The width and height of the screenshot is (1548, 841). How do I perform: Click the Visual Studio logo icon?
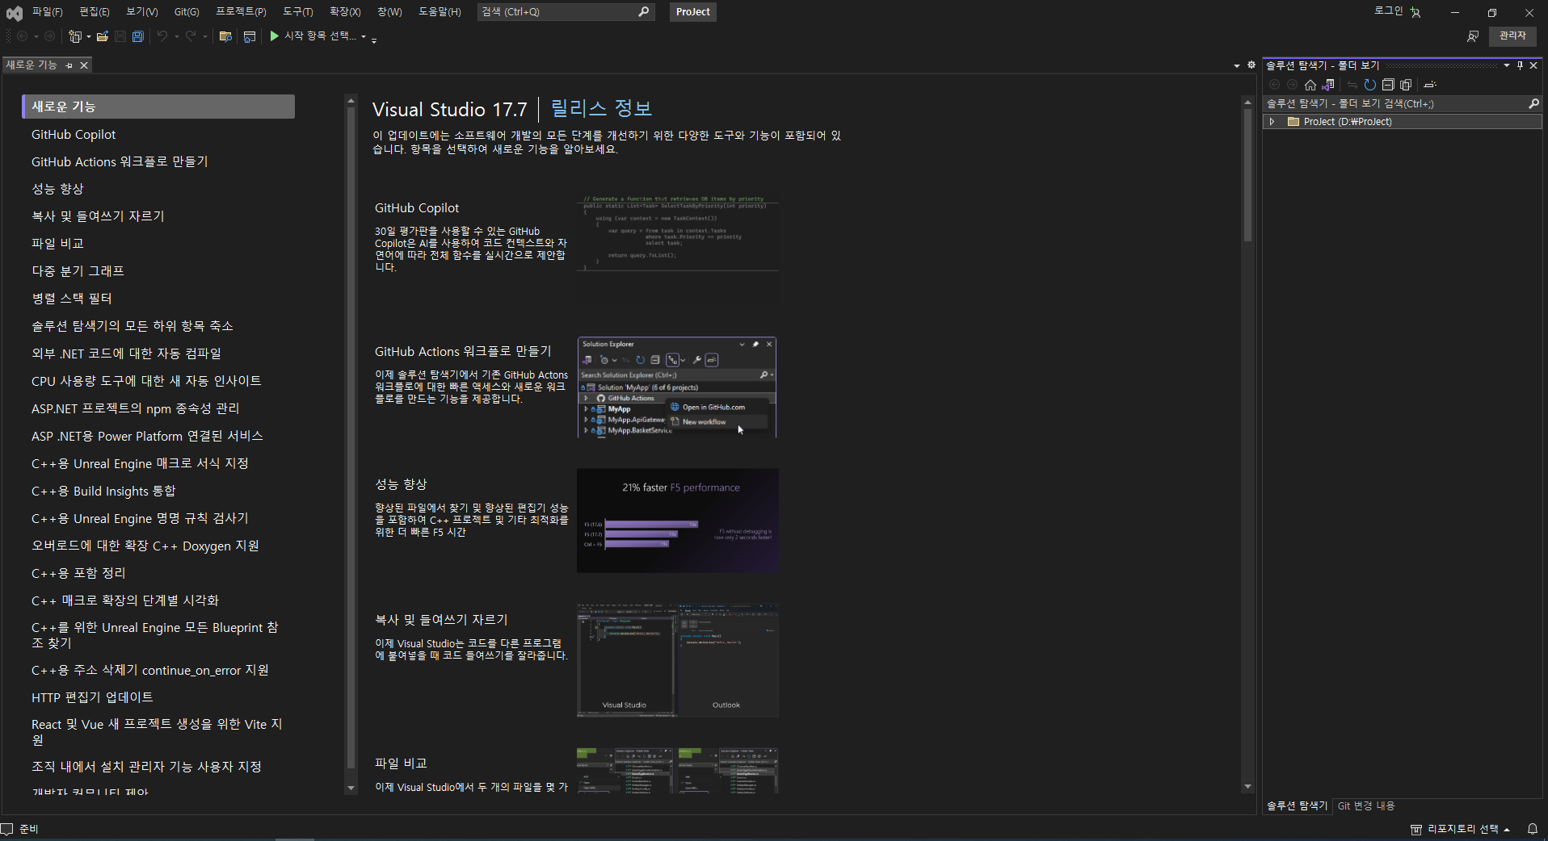[14, 13]
